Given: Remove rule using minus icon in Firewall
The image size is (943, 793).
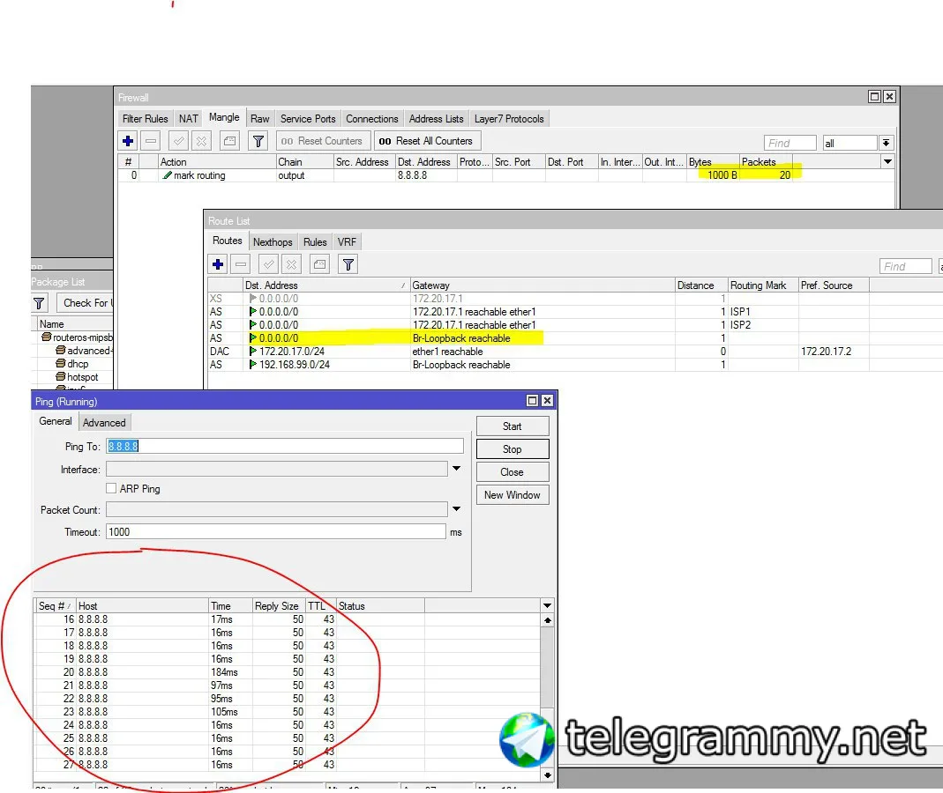Looking at the screenshot, I should click(x=151, y=141).
